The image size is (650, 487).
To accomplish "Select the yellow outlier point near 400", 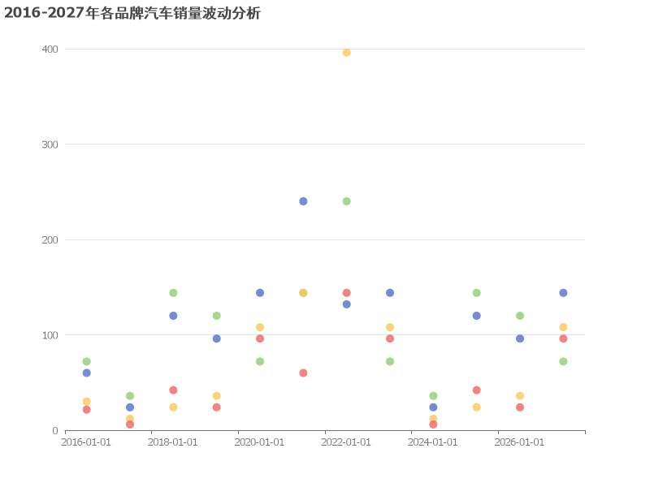I will (x=347, y=53).
